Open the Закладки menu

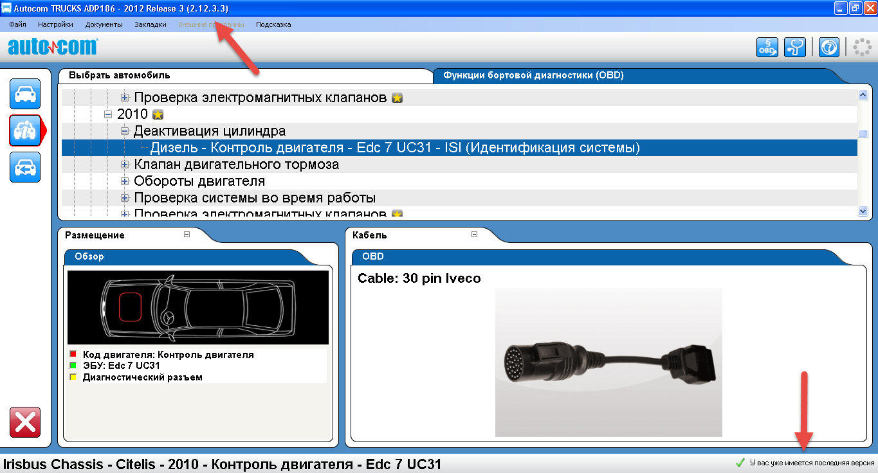coord(151,24)
